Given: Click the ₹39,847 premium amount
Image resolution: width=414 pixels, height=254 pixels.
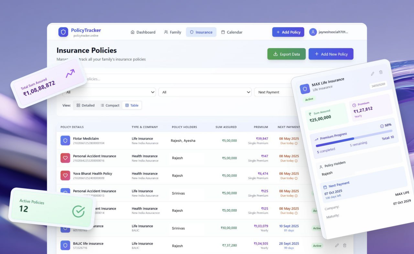Looking at the screenshot, I should pos(262,139).
